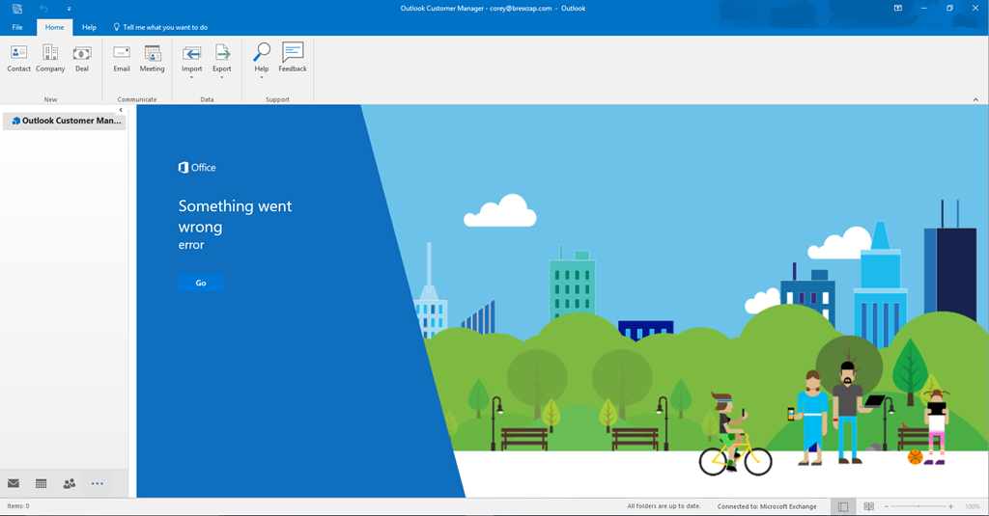Schedule a Meeting from the ribbon
The height and width of the screenshot is (516, 989).
(152, 59)
